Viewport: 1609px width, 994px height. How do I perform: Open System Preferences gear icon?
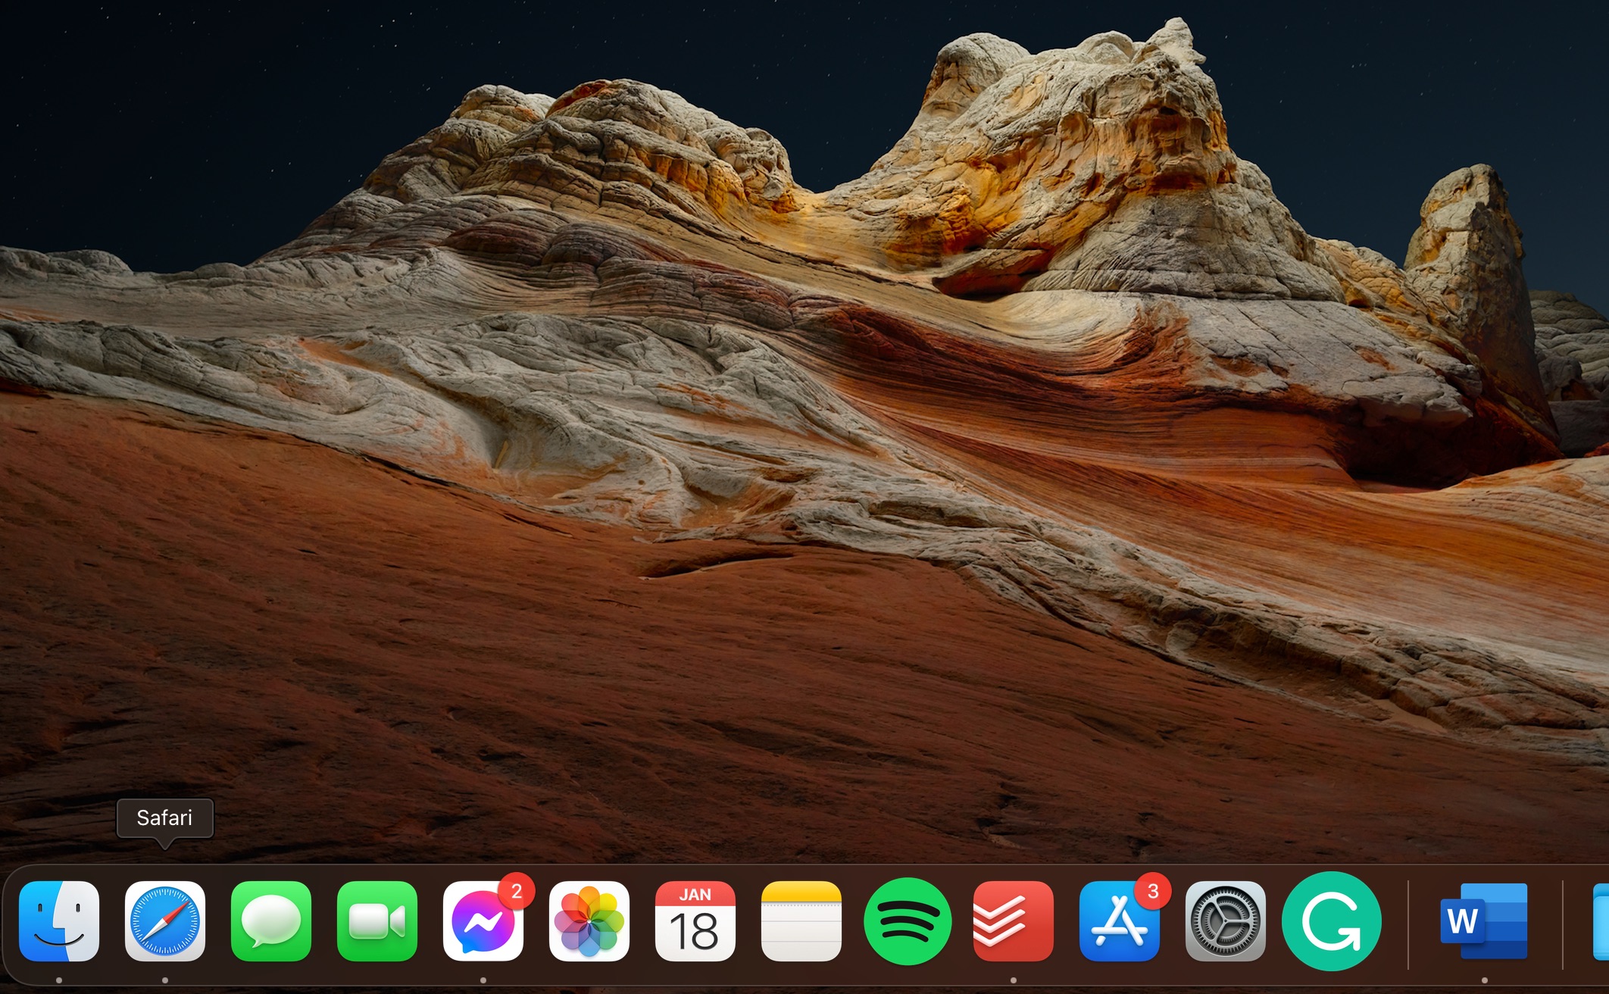[x=1226, y=921]
